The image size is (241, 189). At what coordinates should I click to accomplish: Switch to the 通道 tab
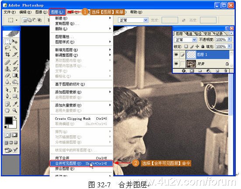(x=189, y=34)
